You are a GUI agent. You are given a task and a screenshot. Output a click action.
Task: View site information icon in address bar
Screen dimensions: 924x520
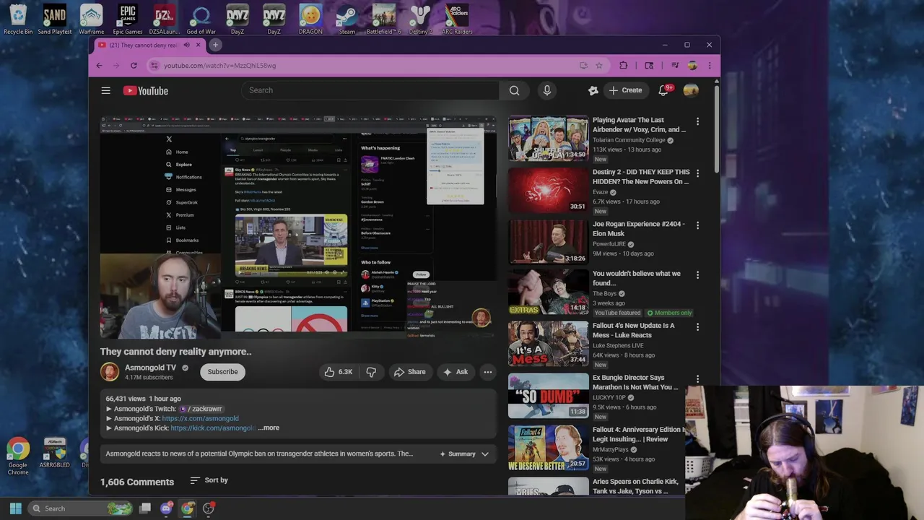click(x=154, y=65)
